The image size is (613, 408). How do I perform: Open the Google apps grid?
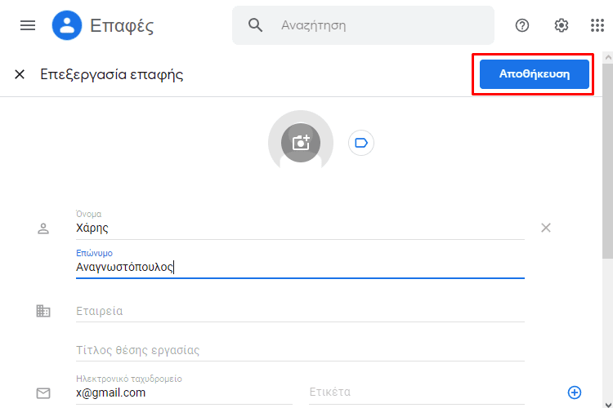pos(597,25)
